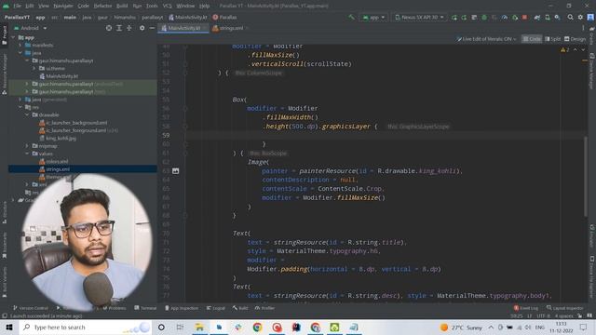Collapse the drawable folder
596x335 pixels.
pyautogui.click(x=27, y=114)
